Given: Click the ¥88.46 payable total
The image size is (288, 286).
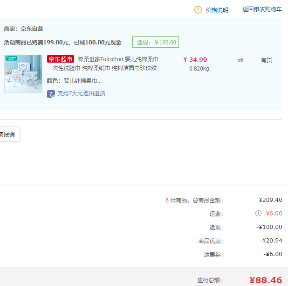Looking at the screenshot, I should tap(266, 280).
